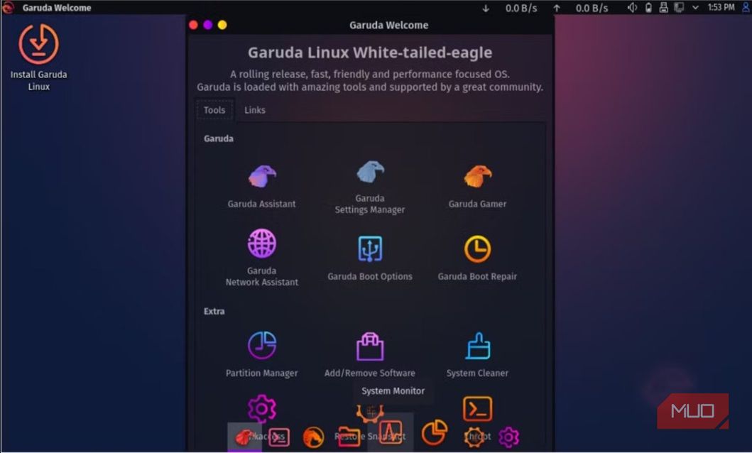Open Garuda Assistant
The width and height of the screenshot is (752, 453).
click(x=262, y=186)
